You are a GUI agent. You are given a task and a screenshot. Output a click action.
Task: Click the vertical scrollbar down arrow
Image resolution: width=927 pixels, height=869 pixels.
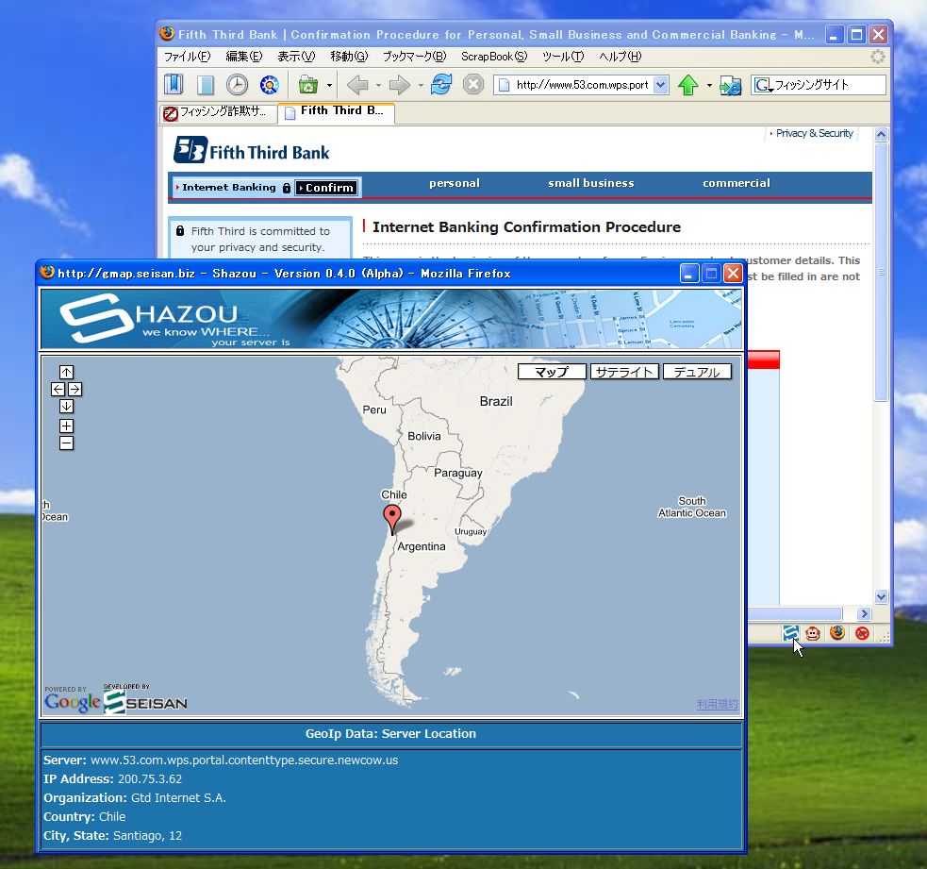point(881,597)
